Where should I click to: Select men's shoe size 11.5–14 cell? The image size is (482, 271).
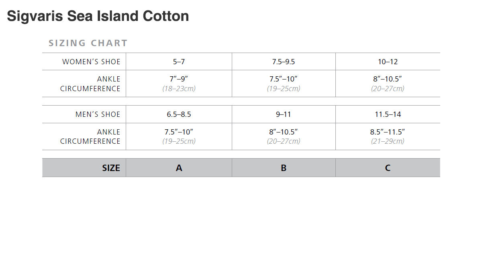[x=388, y=114]
